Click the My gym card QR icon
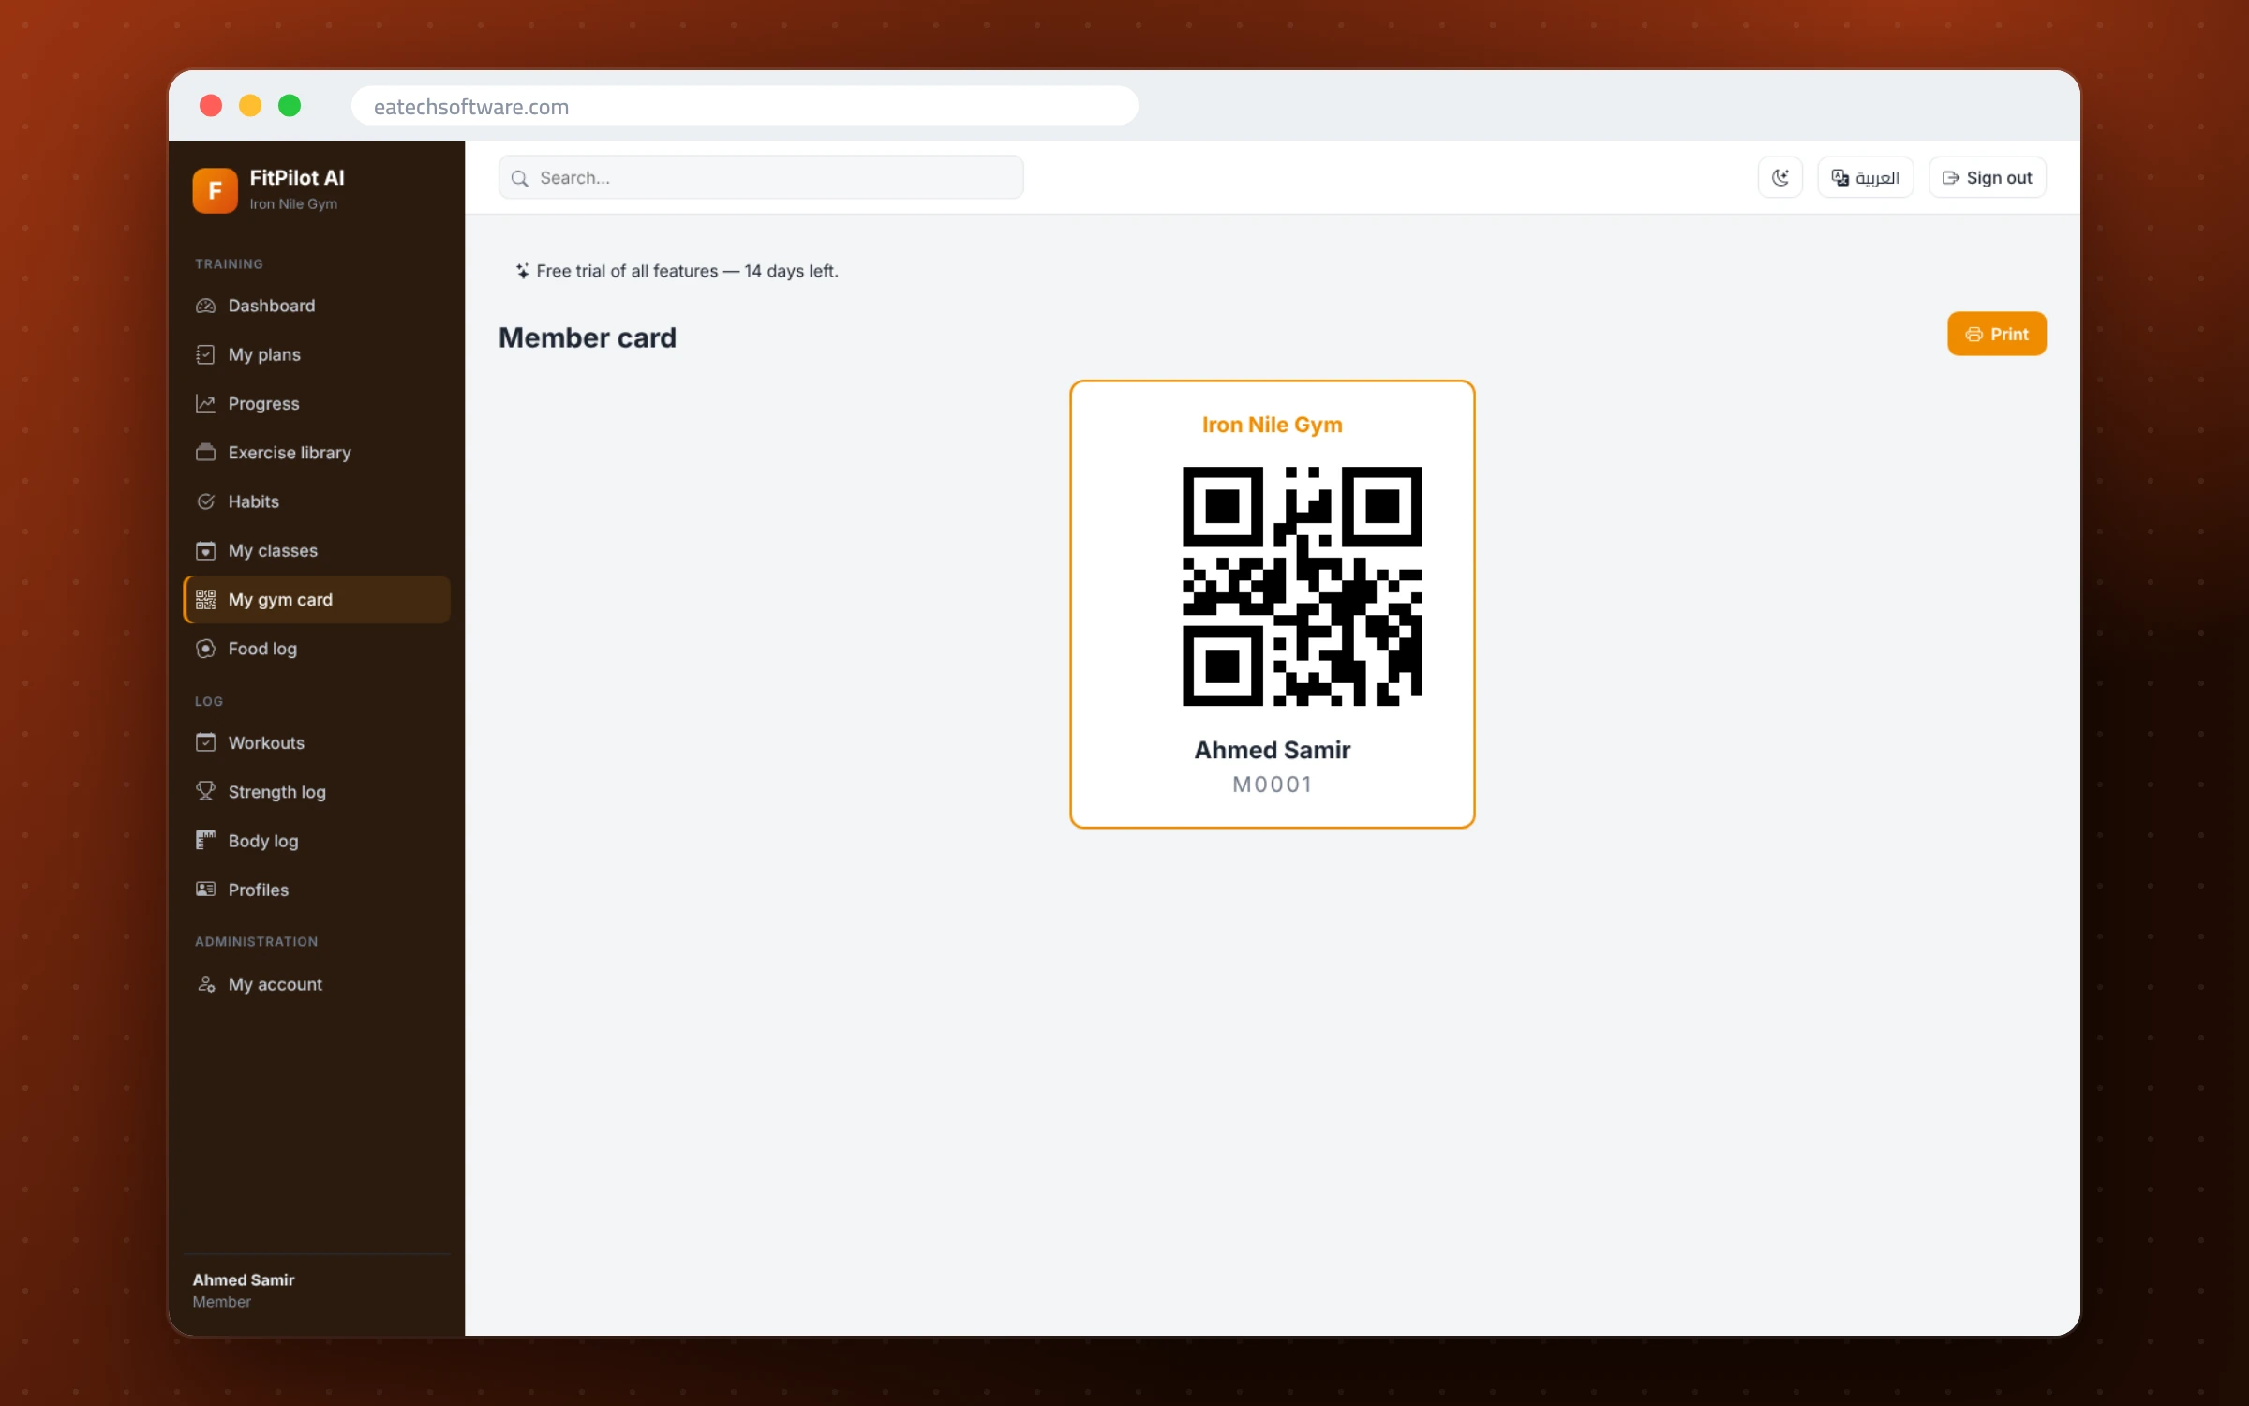Image resolution: width=2249 pixels, height=1406 pixels. 205,600
